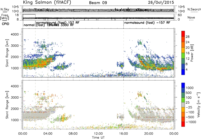Click the red bottom of Velocity colorbar
Screen dimensions: 201x139
183,124
